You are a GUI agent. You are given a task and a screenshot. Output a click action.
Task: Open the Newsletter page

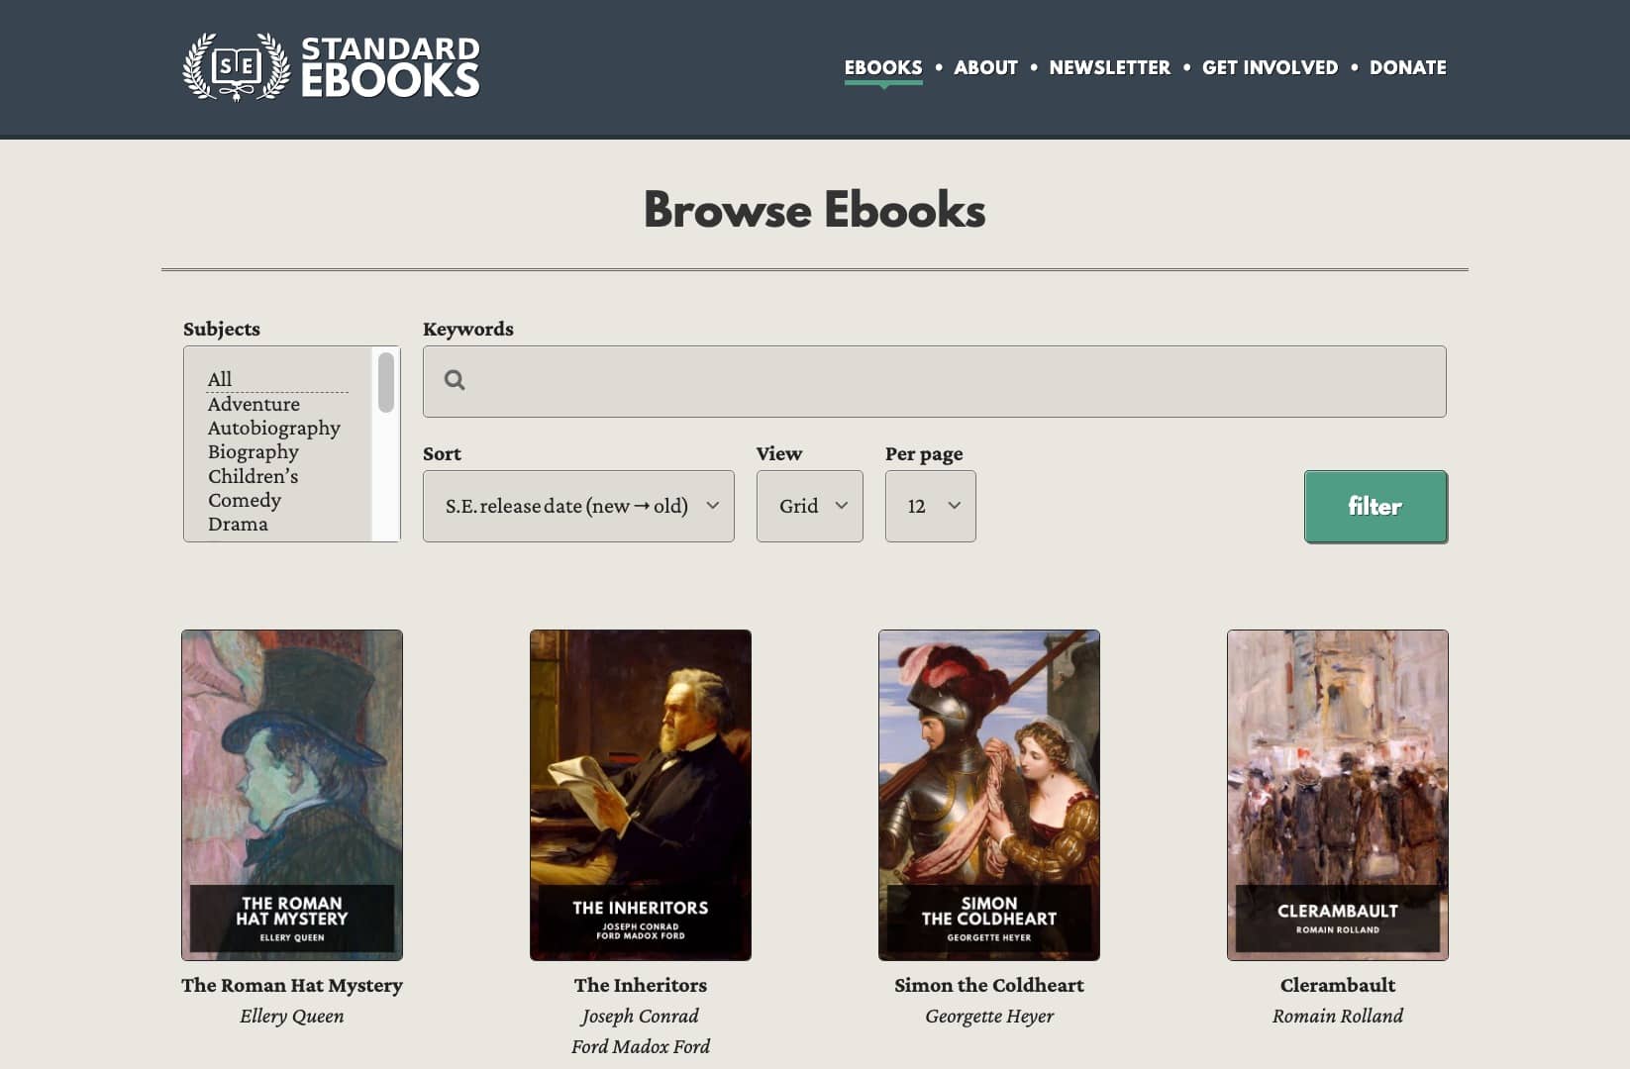tap(1109, 67)
